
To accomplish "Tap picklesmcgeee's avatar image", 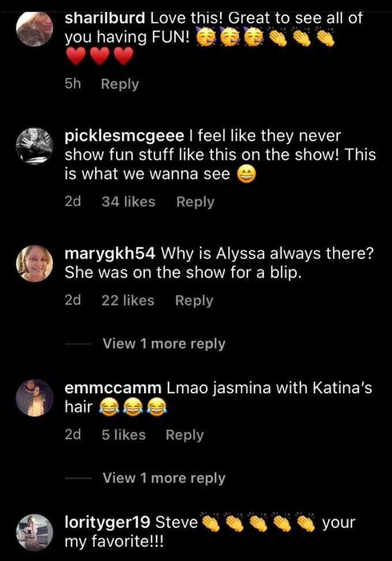I will (x=35, y=146).
